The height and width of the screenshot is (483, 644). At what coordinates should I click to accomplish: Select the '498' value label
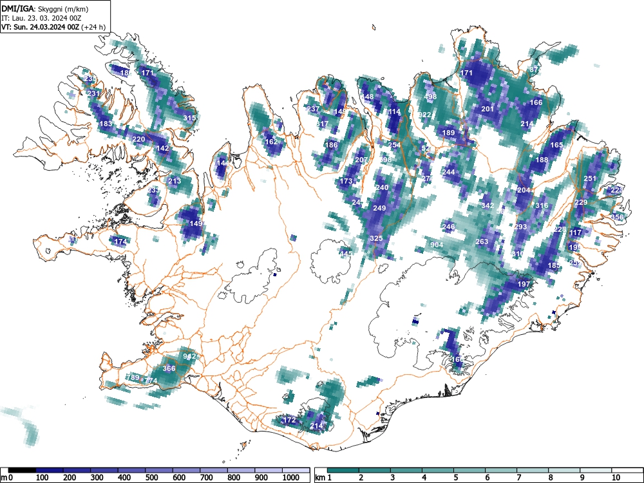coord(430,97)
